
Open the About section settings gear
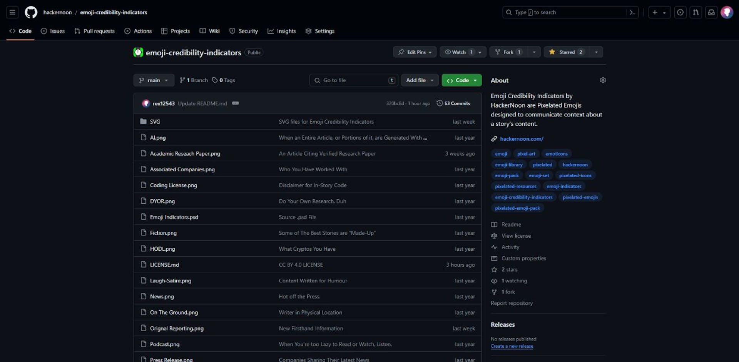pos(603,80)
